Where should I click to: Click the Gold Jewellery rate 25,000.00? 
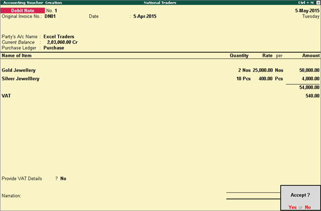(263, 70)
